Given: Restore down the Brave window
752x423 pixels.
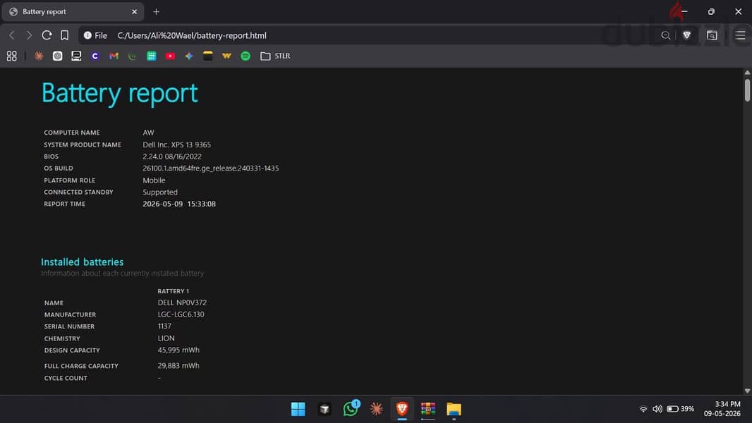Looking at the screenshot, I should click(711, 11).
